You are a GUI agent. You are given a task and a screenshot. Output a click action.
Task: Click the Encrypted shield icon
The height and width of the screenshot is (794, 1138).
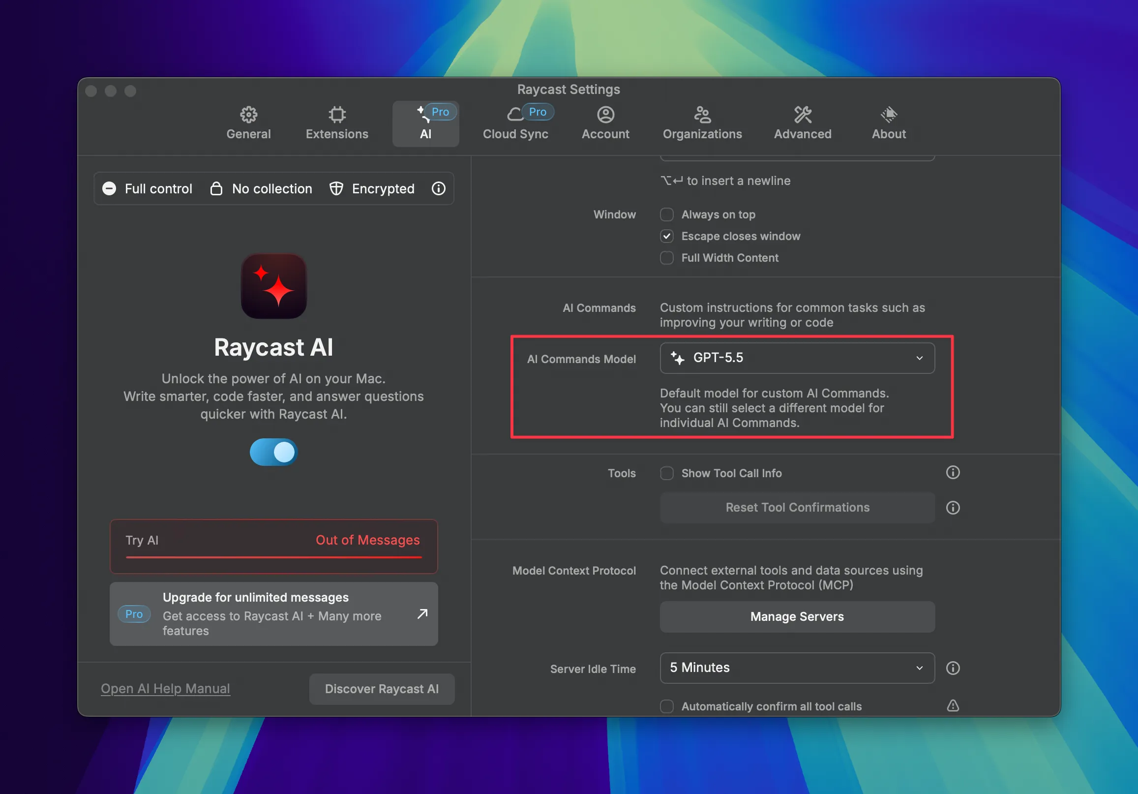pyautogui.click(x=336, y=188)
